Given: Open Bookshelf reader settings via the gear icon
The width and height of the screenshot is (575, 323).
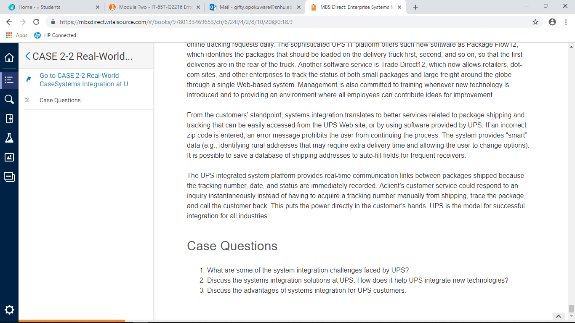Looking at the screenshot, I should click(x=9, y=310).
